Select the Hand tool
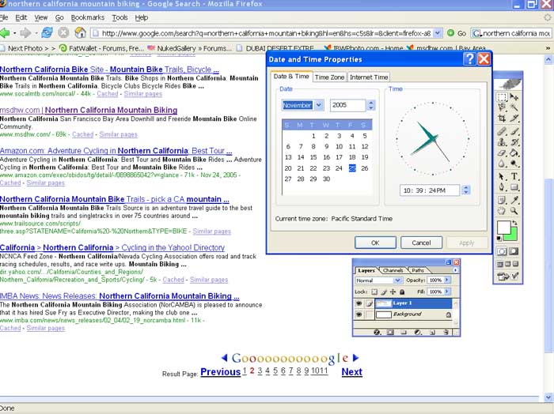The width and height of the screenshot is (554, 414). tap(502, 211)
